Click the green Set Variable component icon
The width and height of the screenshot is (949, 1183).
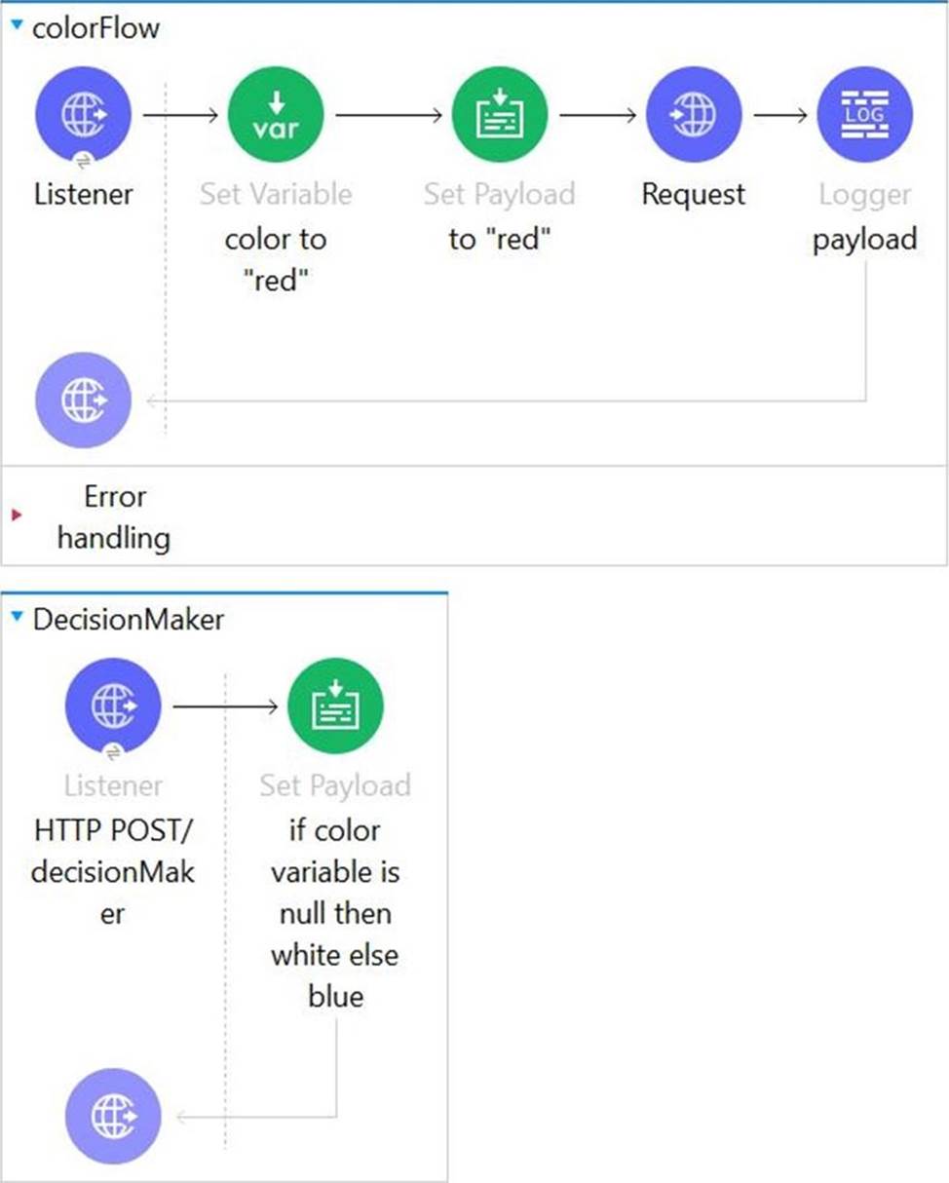[x=275, y=115]
